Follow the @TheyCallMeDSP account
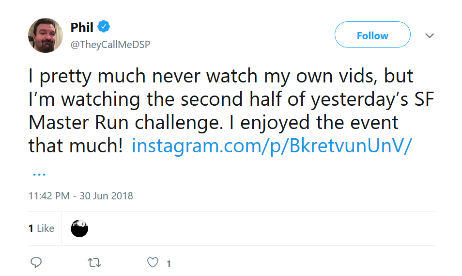 pos(372,34)
